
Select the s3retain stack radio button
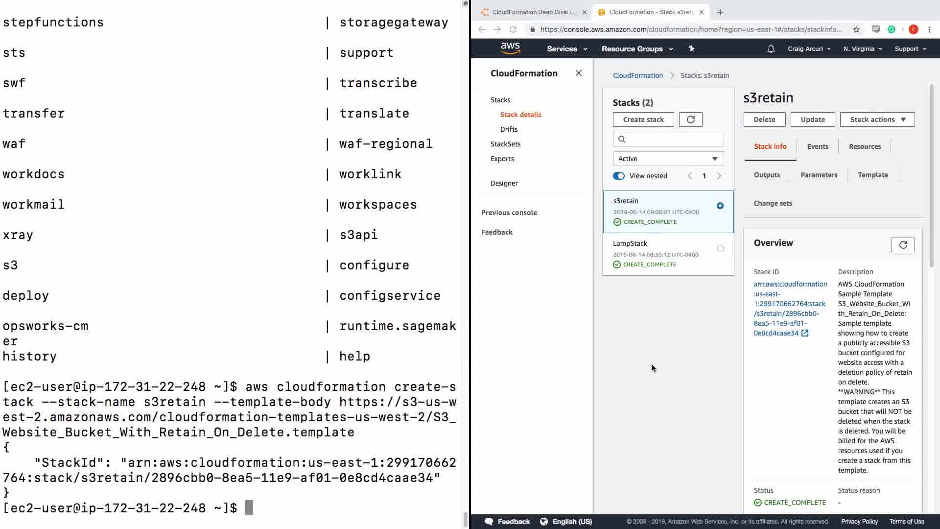click(x=720, y=206)
